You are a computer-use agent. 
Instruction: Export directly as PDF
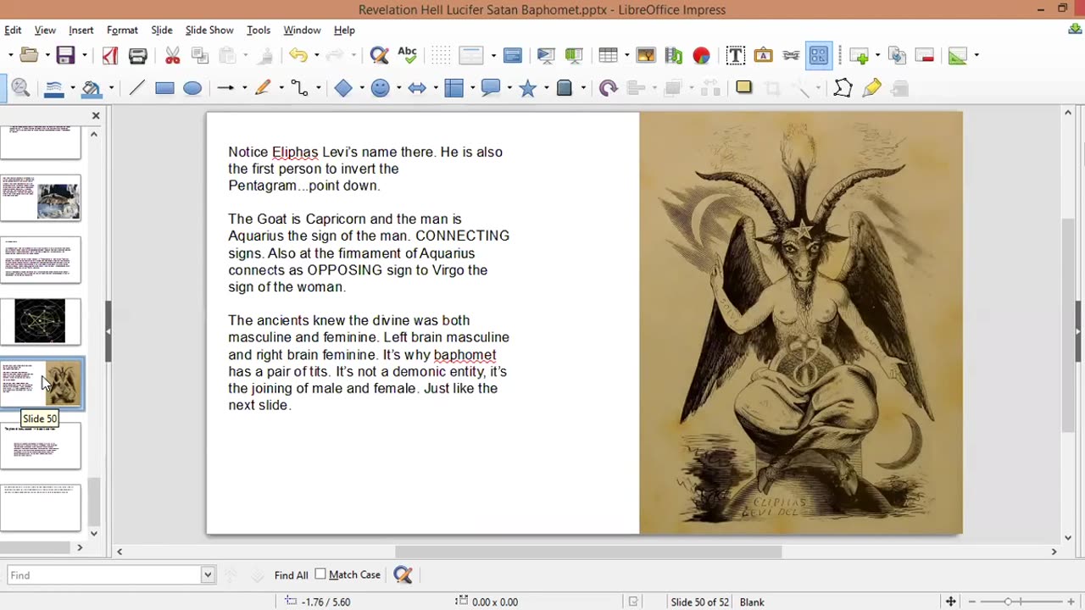pos(110,56)
